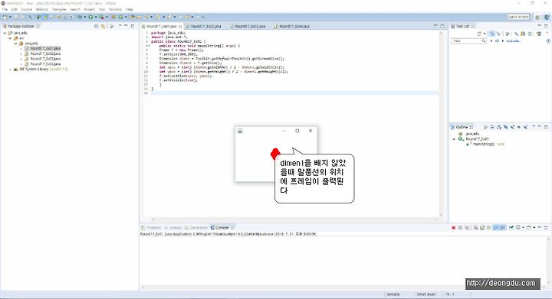Click Pin Console icon
Screen dimensions: 552x299
click(511, 228)
